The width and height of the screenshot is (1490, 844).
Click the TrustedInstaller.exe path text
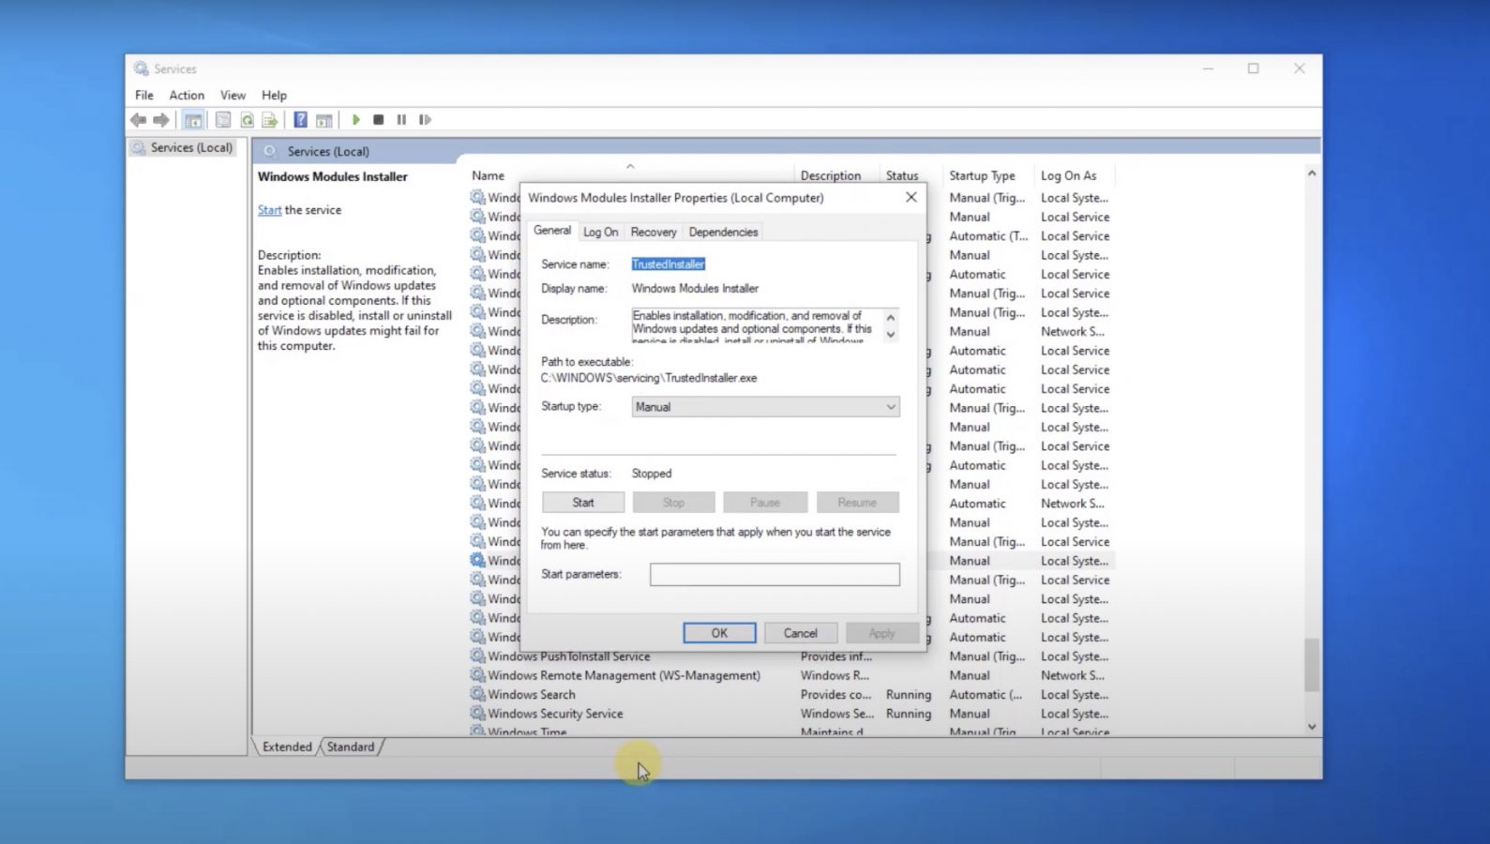point(649,378)
